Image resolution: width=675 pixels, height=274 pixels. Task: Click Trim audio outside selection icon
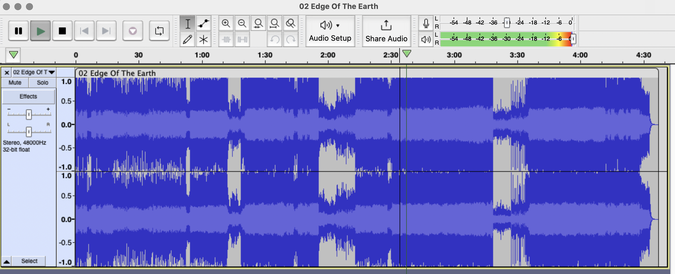226,39
